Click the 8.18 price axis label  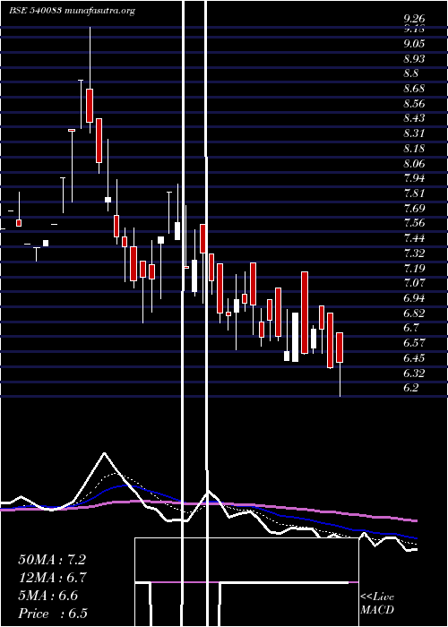(x=414, y=149)
